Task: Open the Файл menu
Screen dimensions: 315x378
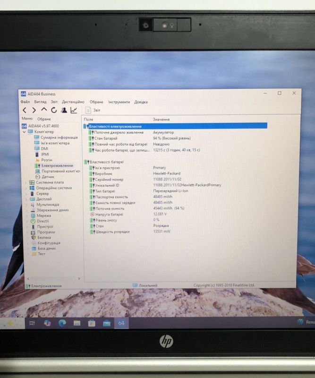Action: point(25,102)
